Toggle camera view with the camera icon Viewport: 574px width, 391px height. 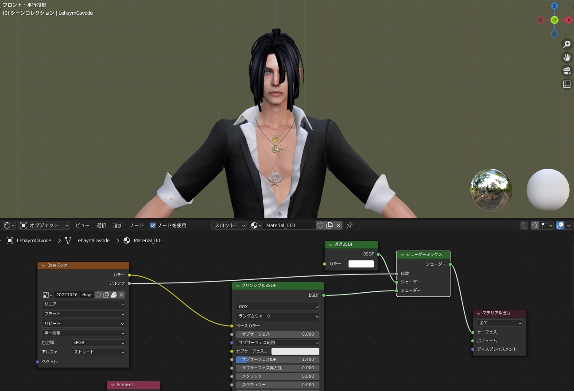click(566, 71)
